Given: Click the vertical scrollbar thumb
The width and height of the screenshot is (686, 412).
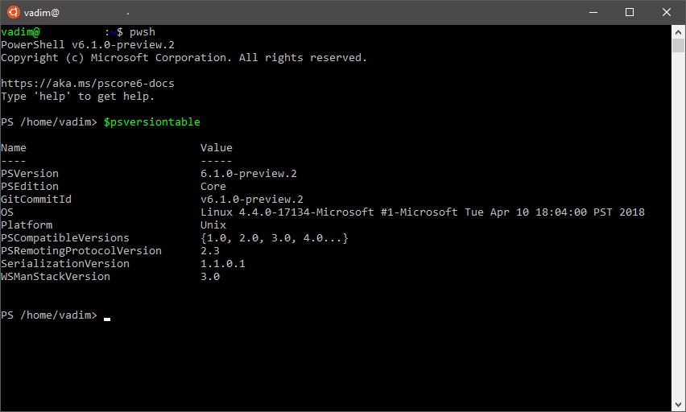Looking at the screenshot, I should click(x=678, y=46).
